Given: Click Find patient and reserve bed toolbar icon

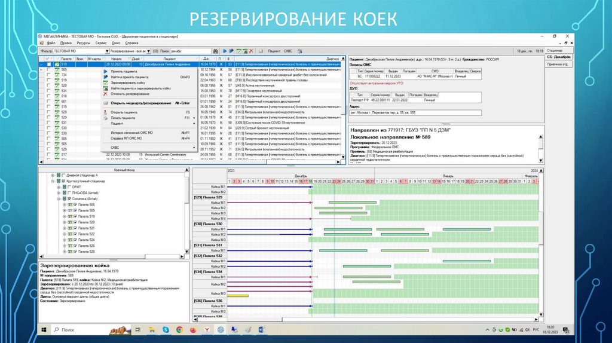Looking at the screenshot, I should pyautogui.click(x=245, y=51).
